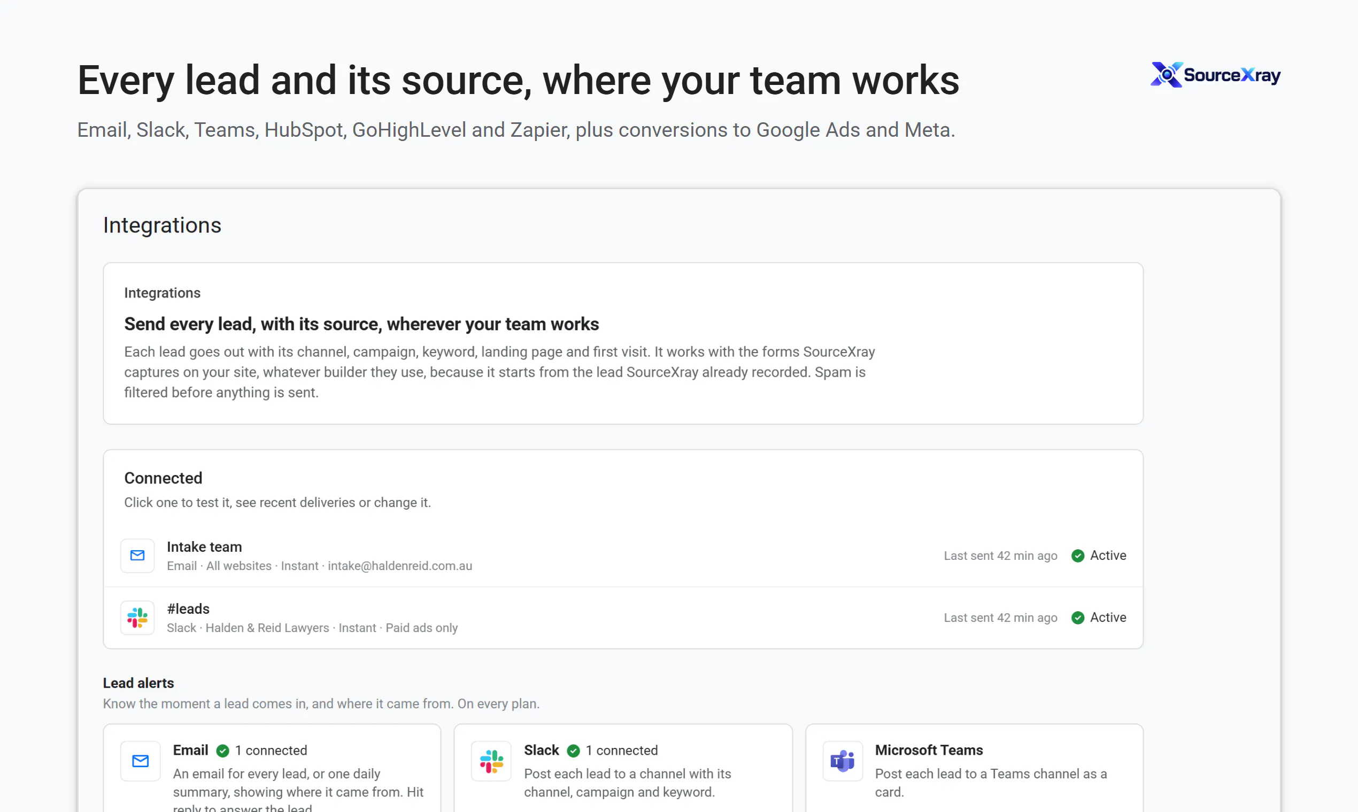Click the green Active check on Intake team row
1358x812 pixels.
[x=1078, y=556]
